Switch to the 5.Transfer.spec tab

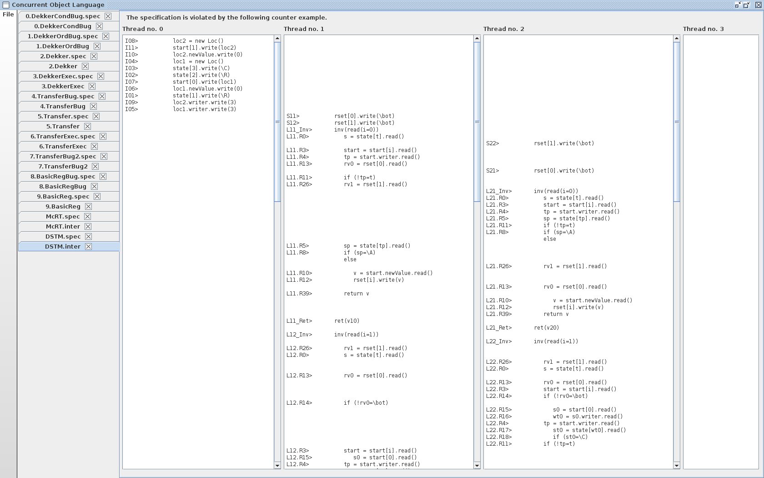point(69,116)
